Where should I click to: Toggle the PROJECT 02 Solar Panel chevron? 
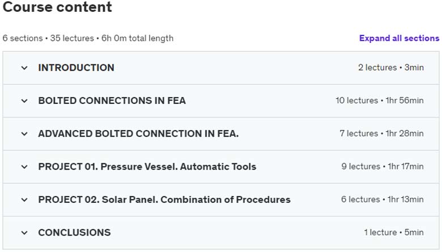(x=24, y=200)
